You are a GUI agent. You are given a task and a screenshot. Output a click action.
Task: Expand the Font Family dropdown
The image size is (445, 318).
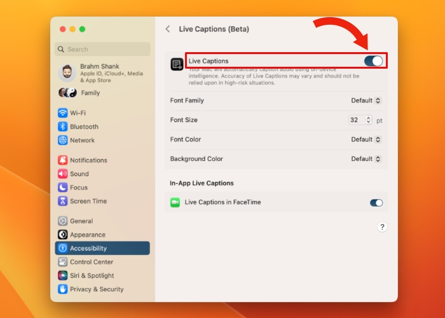pos(366,100)
